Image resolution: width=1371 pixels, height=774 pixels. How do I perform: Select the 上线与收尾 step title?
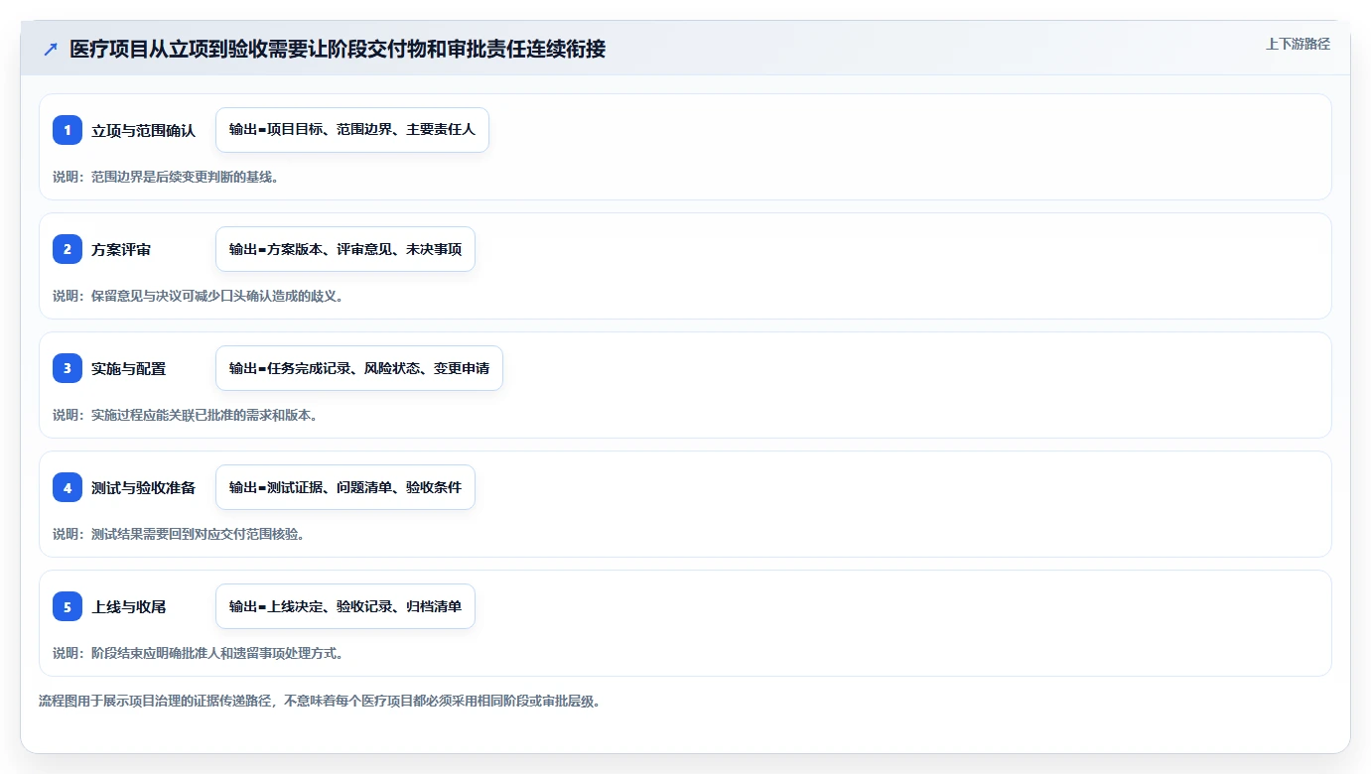[129, 606]
